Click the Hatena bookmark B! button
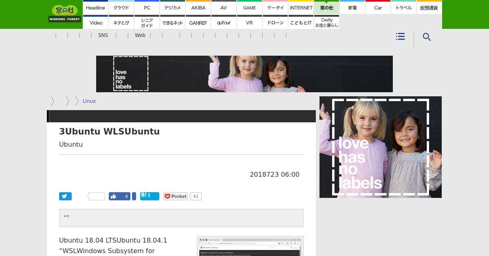Screen dimensions: 489x256 click(x=150, y=196)
